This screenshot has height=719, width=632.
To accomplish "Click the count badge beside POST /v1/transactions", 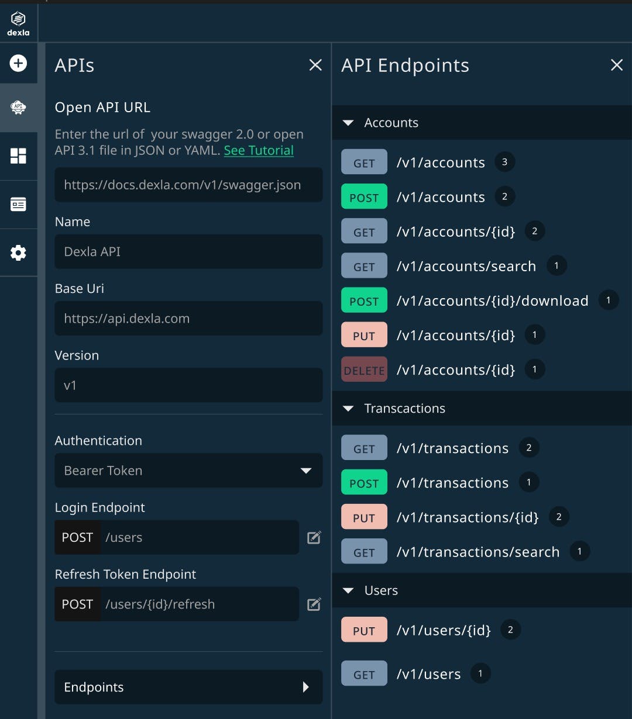I will tap(529, 482).
